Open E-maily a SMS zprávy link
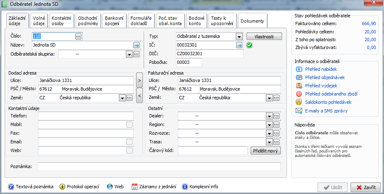Viewport: 384px width, 194px height. 326,111
